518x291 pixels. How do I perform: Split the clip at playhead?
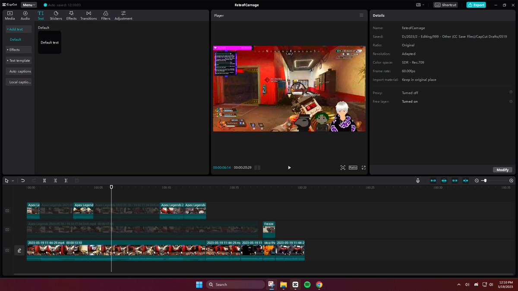pyautogui.click(x=44, y=181)
